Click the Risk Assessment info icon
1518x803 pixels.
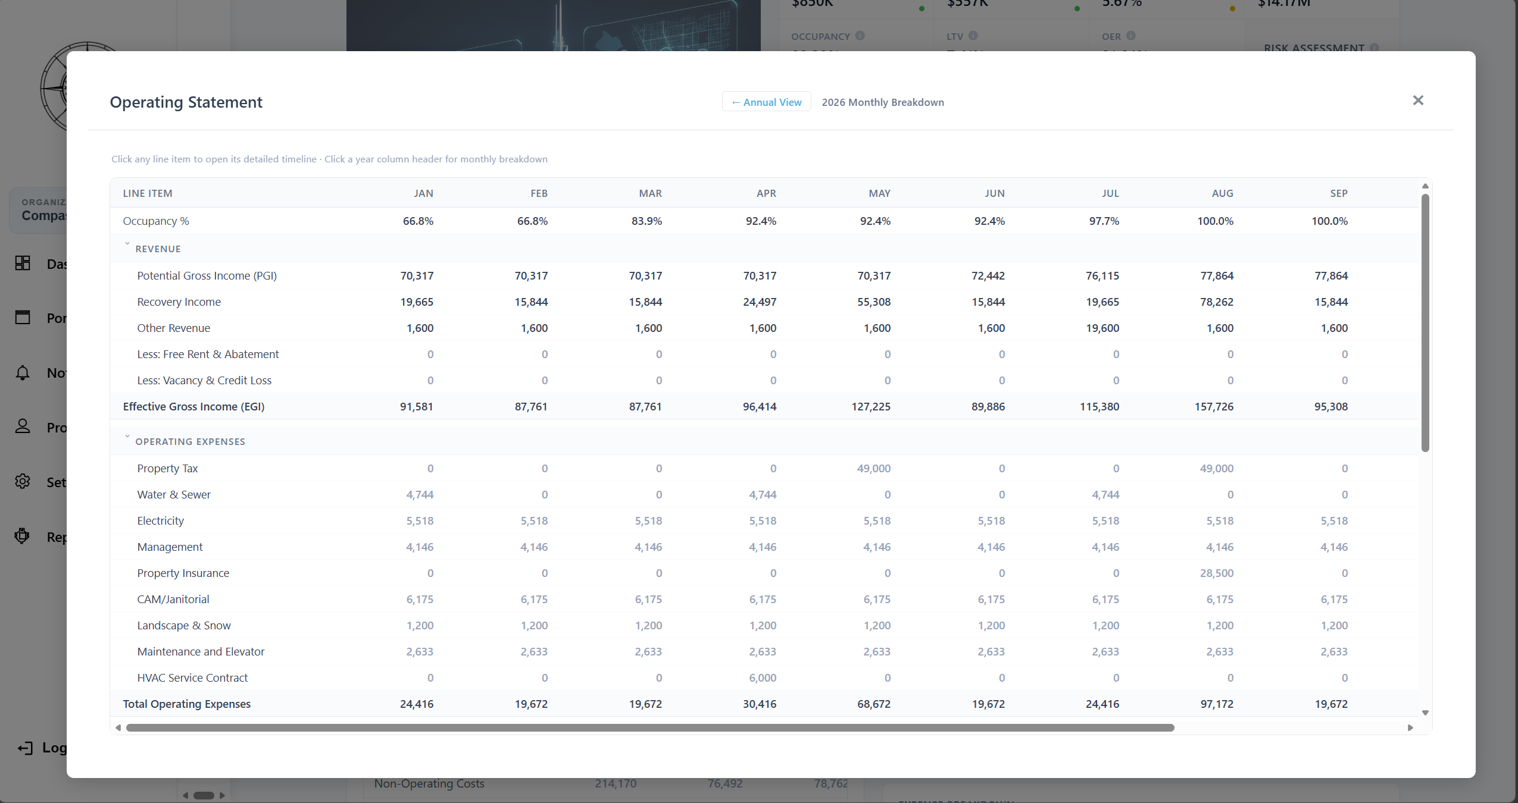tap(1375, 48)
